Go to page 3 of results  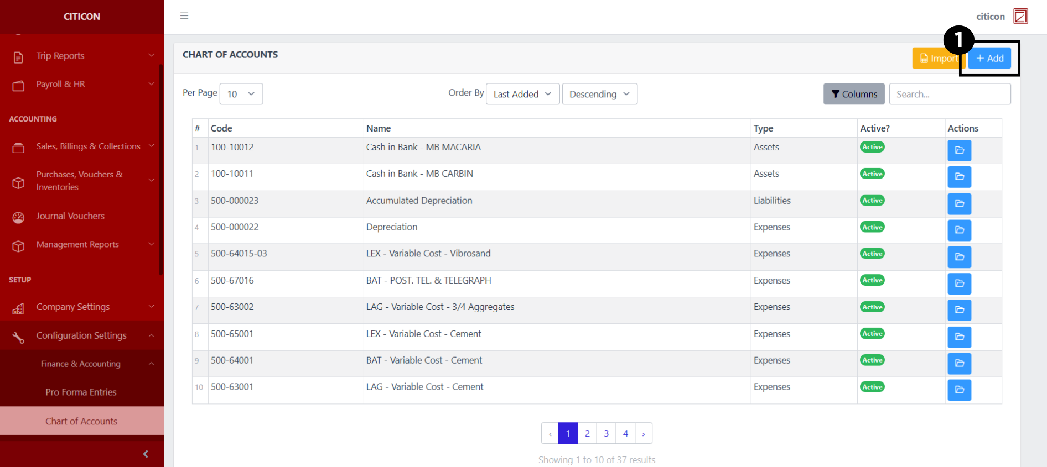(x=606, y=433)
